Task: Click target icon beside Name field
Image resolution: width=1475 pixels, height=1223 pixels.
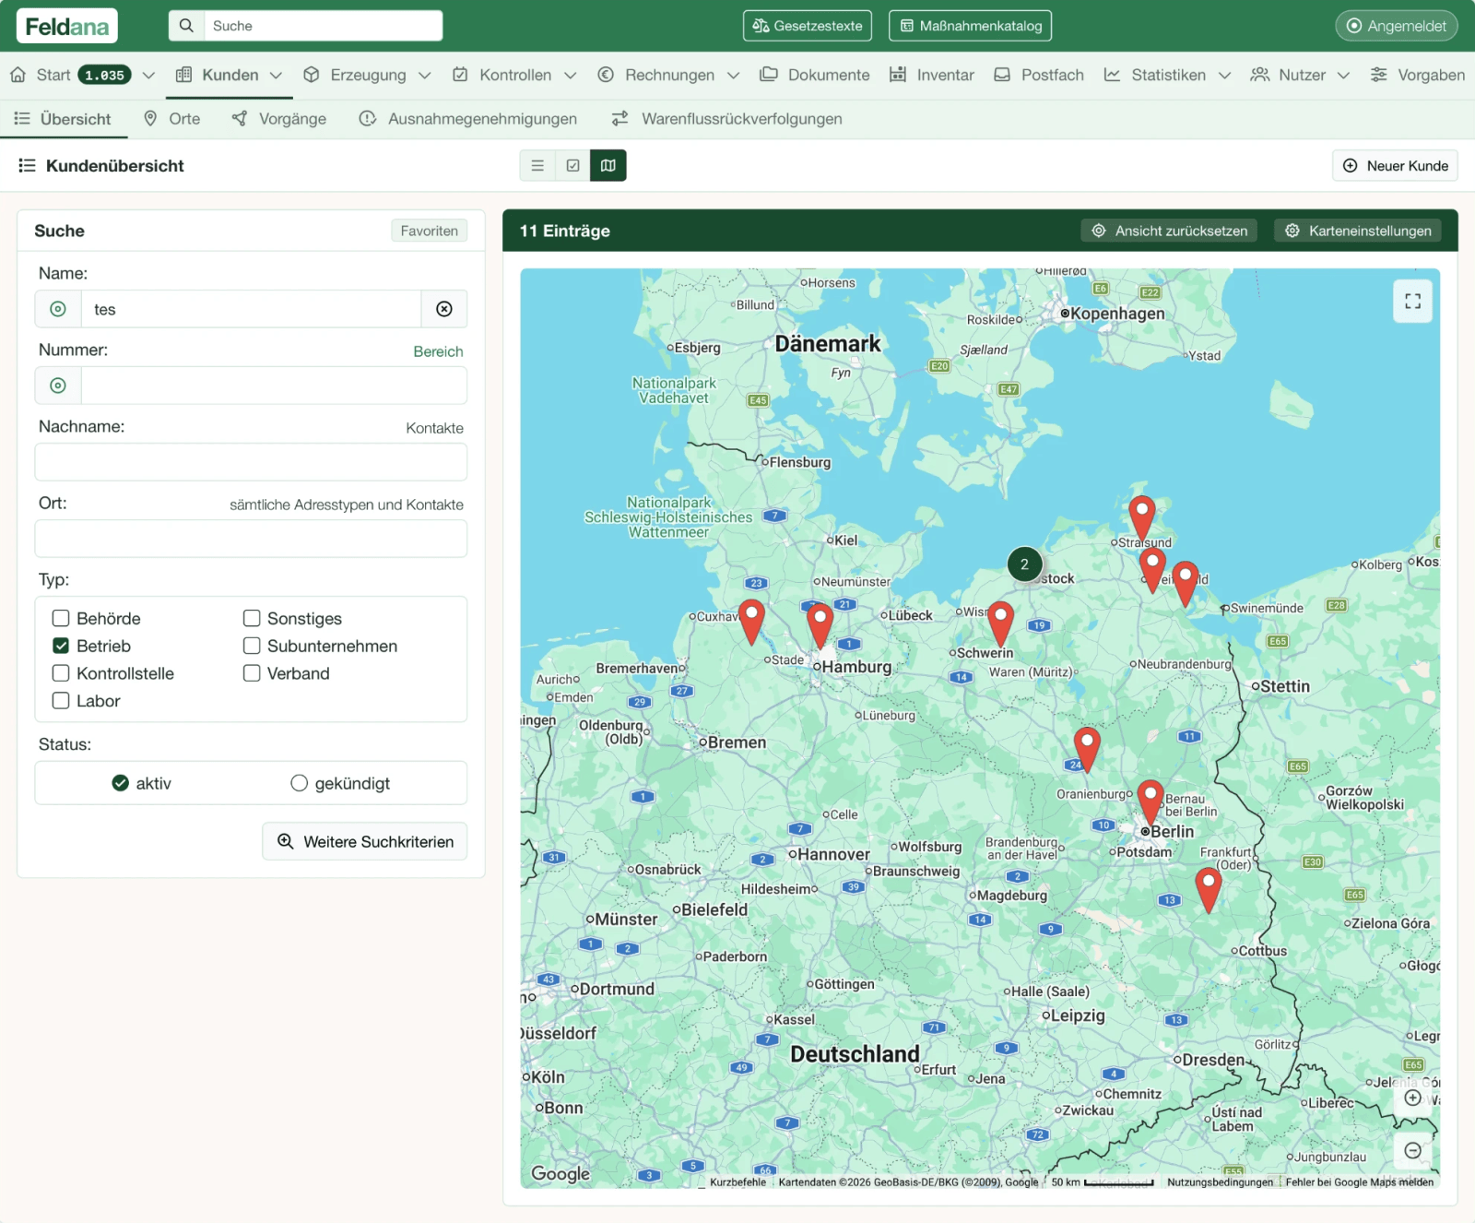Action: (x=58, y=309)
